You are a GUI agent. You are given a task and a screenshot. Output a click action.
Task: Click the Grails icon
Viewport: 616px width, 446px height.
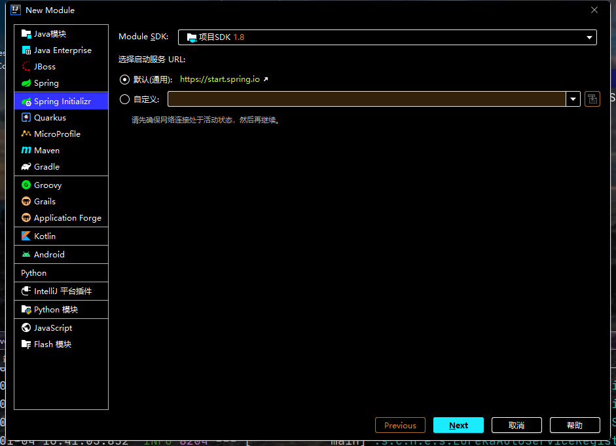click(x=26, y=202)
